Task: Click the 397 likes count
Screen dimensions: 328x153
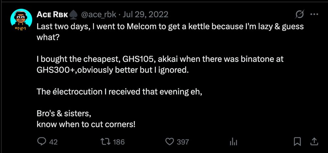Action: click(x=183, y=142)
